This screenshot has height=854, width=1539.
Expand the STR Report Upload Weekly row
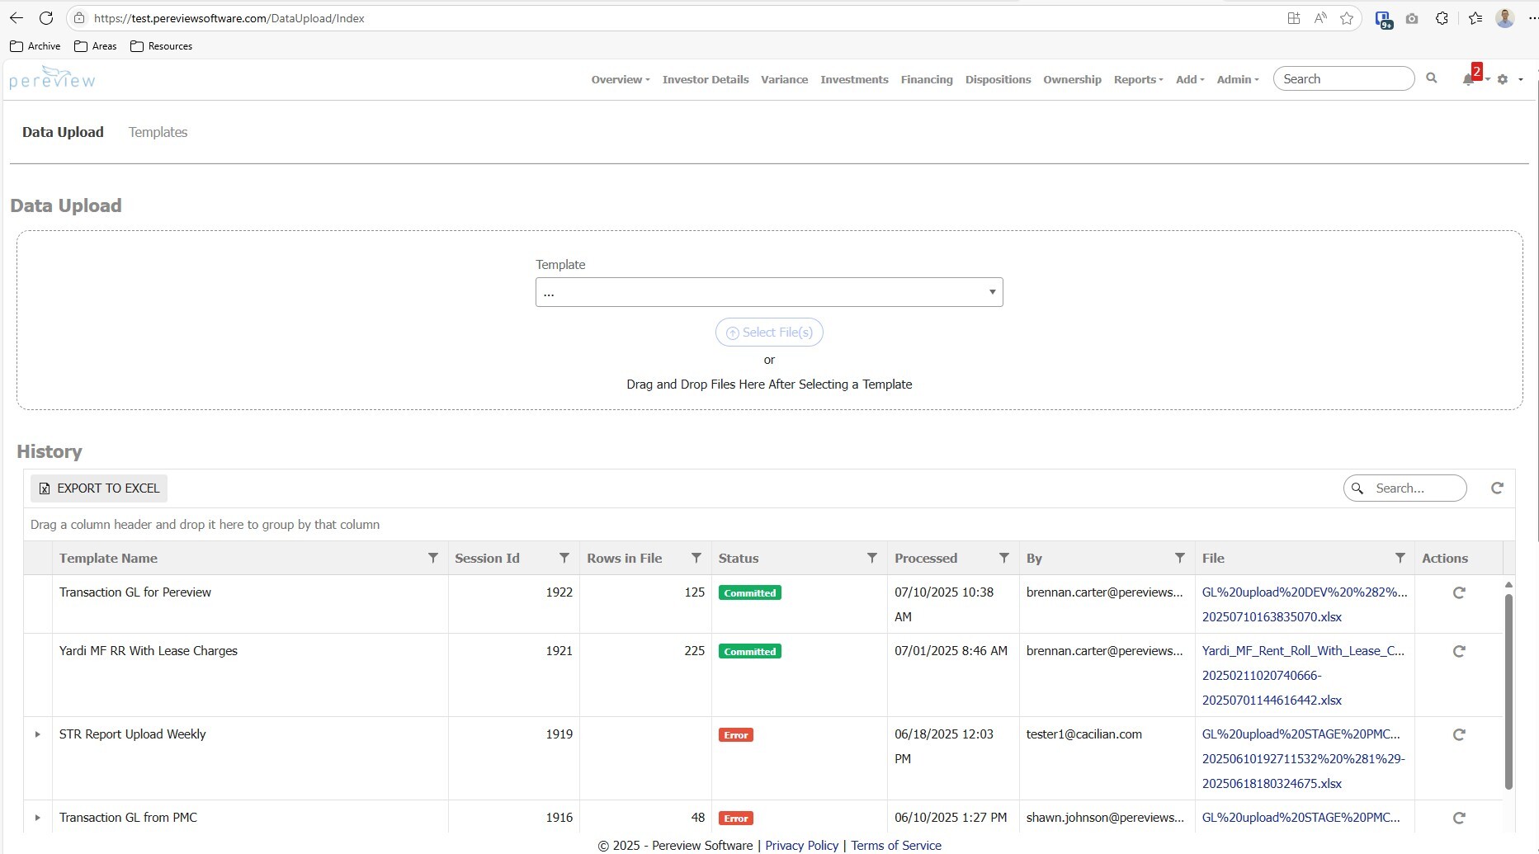37,734
